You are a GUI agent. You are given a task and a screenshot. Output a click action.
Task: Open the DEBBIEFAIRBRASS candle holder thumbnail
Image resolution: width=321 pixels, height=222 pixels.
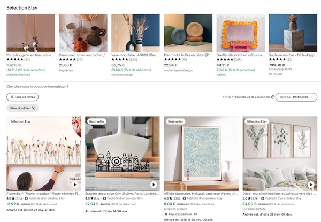(x=30, y=33)
